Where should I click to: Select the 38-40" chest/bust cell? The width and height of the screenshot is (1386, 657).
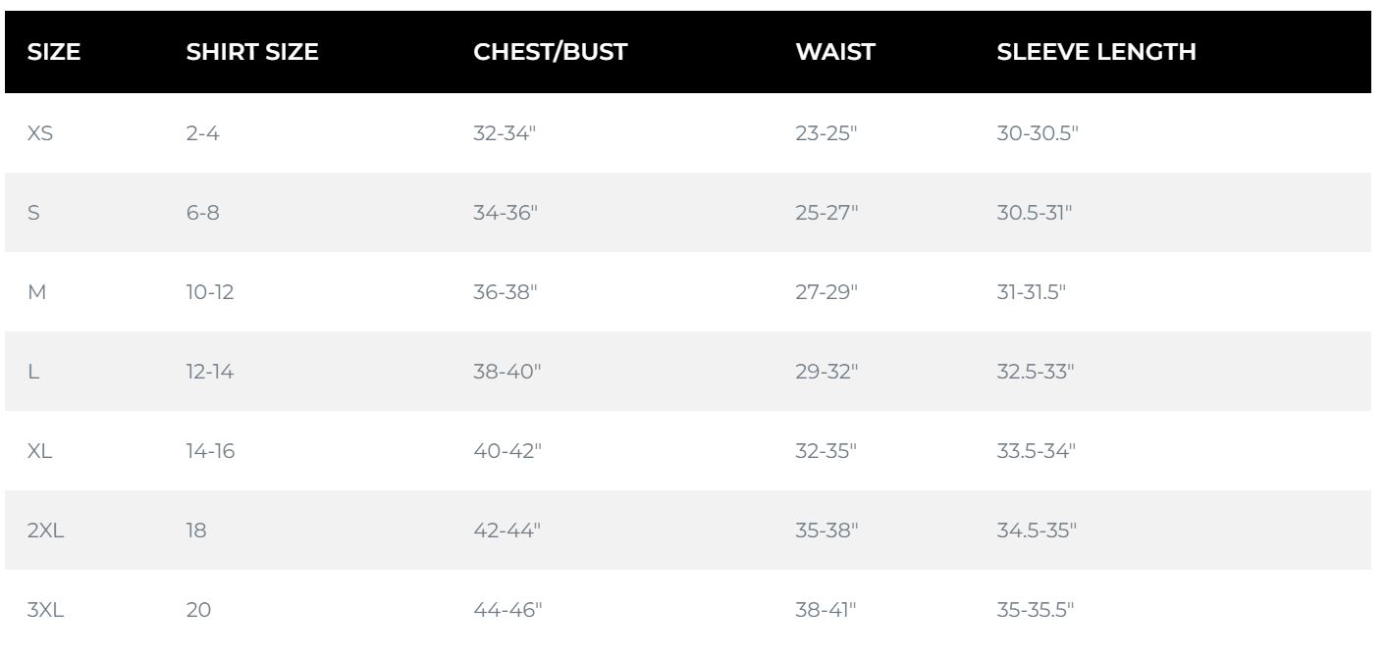point(507,373)
